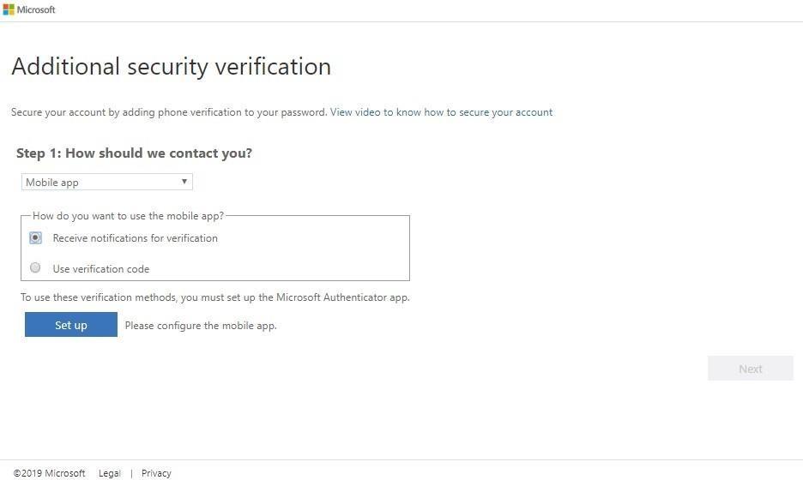Open the Privacy link in footer
The width and height of the screenshot is (803, 480).
coord(156,473)
